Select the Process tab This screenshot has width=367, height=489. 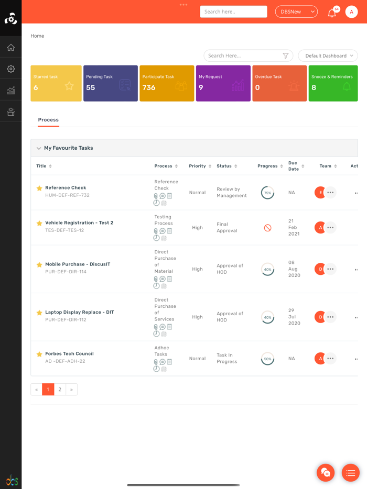48,120
